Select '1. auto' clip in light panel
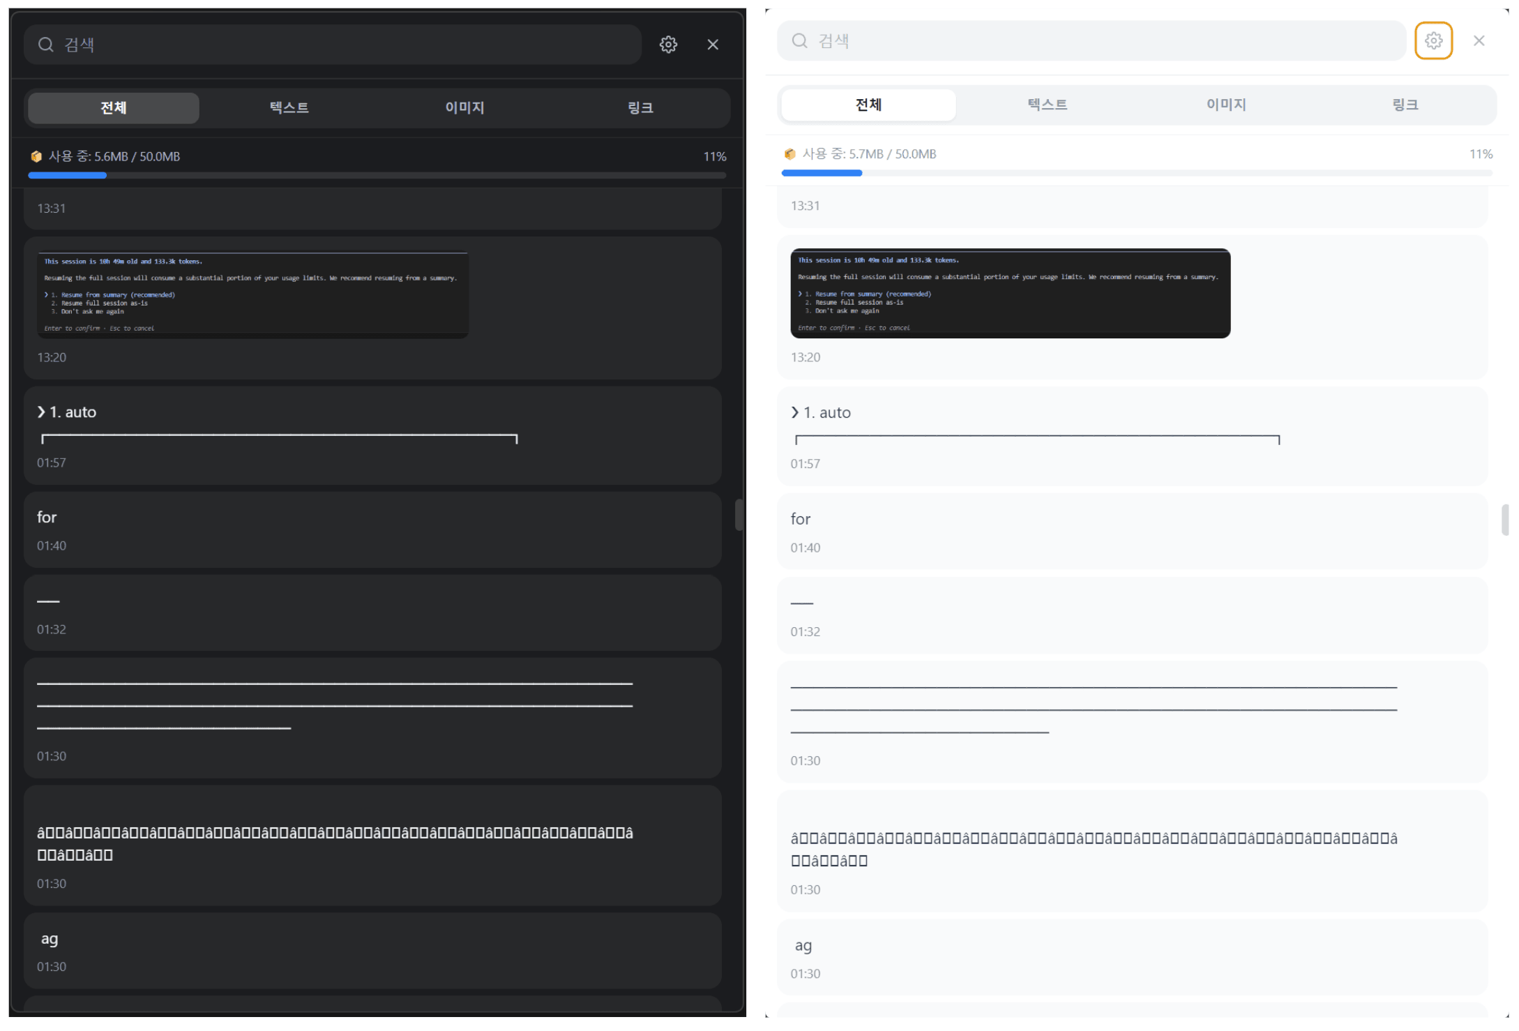This screenshot has height=1031, width=1519. coord(1132,437)
